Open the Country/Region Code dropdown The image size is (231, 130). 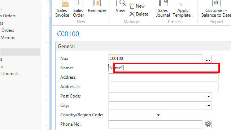pyautogui.click(x=158, y=115)
